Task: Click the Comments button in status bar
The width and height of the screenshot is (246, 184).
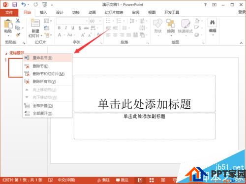Action: click(x=122, y=180)
